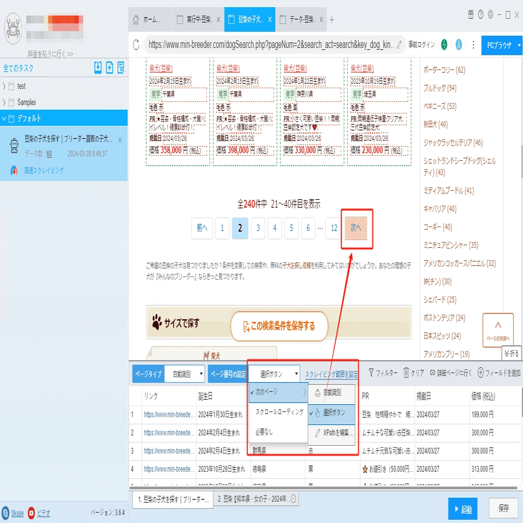Open the PCブラウザ dropdown arrow
This screenshot has width=523, height=523.
[x=519, y=45]
